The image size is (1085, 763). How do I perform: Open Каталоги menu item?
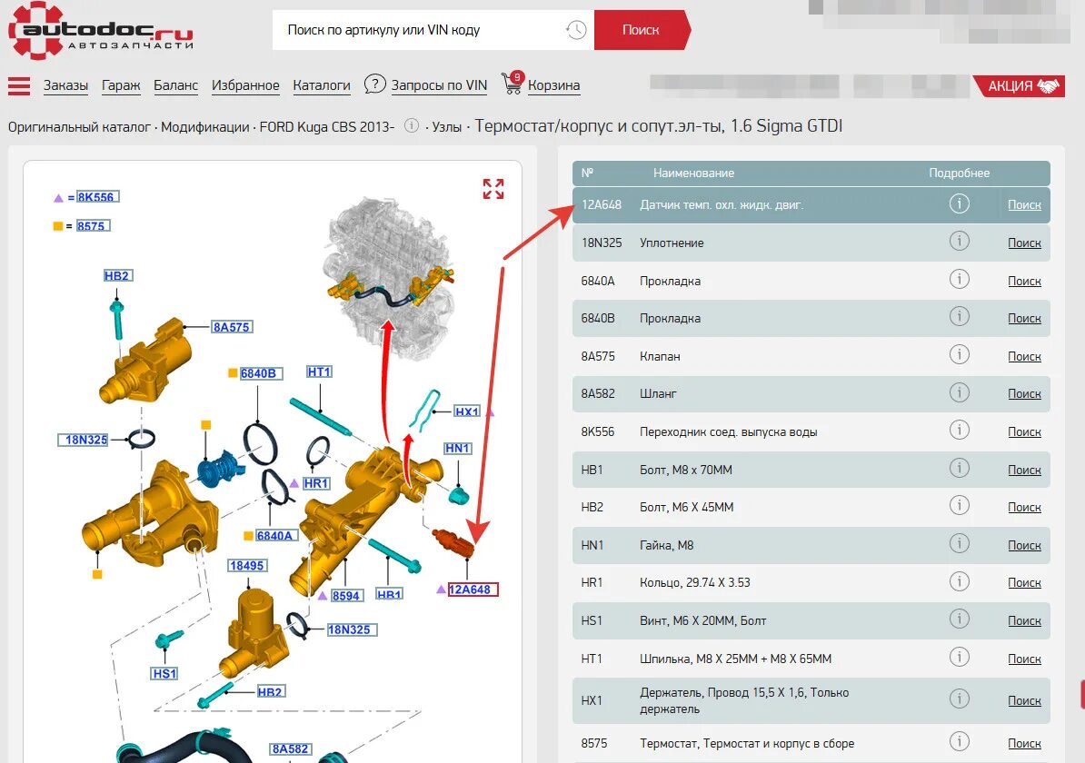point(322,85)
